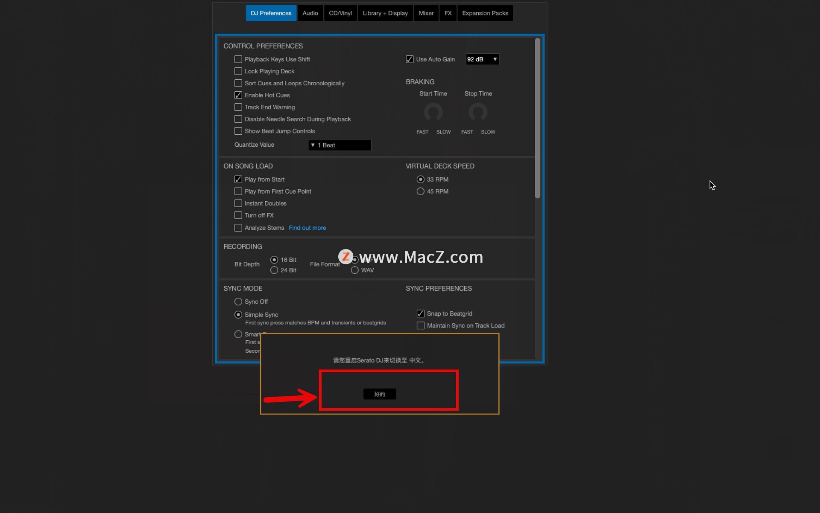Select Sync Off mode
Viewport: 820px width, 513px height.
(x=238, y=302)
